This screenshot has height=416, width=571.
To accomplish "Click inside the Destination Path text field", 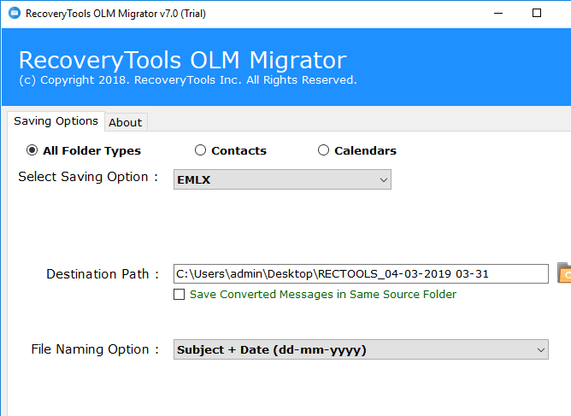I will click(x=359, y=274).
